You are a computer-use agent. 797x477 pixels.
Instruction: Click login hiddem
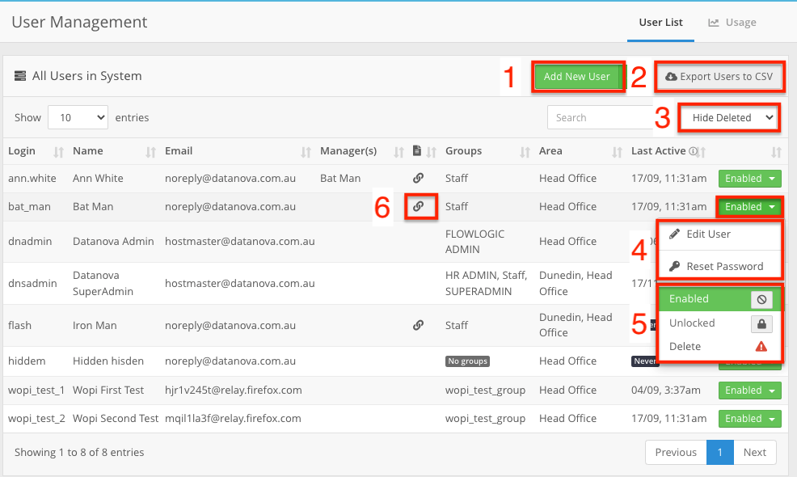click(27, 361)
